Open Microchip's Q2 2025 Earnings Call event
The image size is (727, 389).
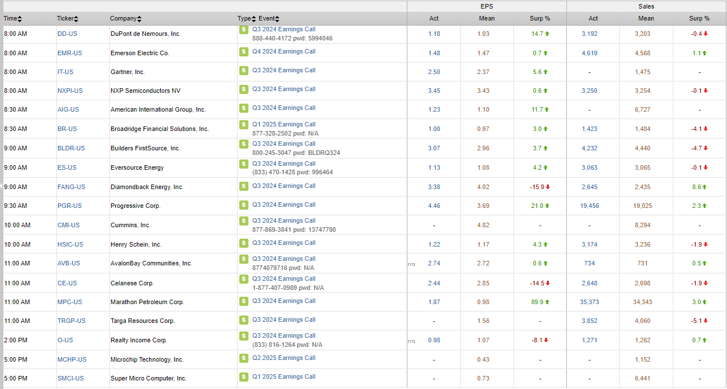point(284,358)
